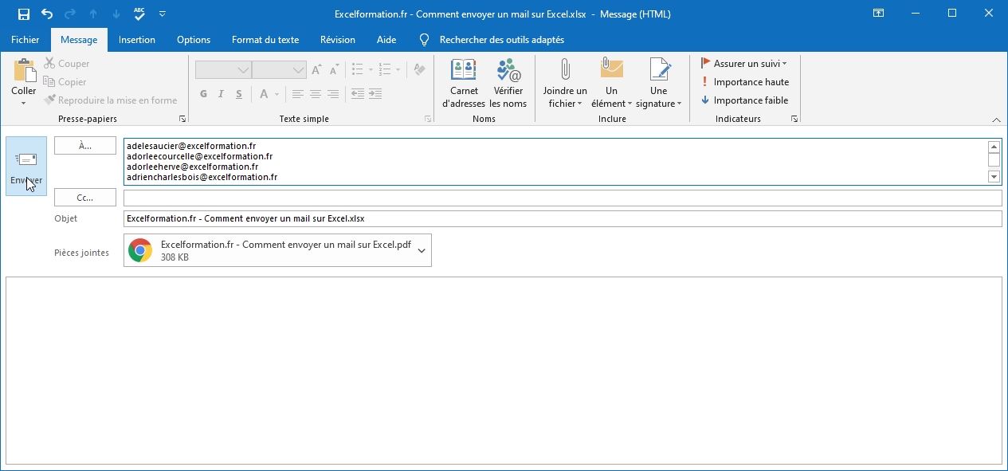1008x471 pixels.
Task: Open the Presse-papiers dialog launcher
Action: (182, 119)
